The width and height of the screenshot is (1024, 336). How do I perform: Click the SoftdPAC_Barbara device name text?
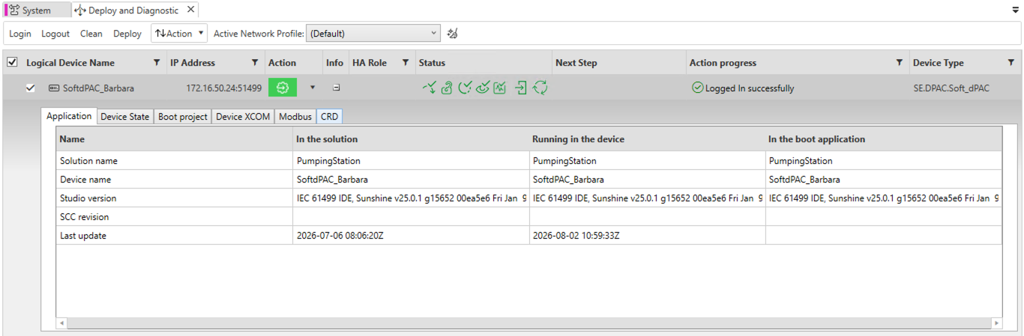click(x=98, y=88)
